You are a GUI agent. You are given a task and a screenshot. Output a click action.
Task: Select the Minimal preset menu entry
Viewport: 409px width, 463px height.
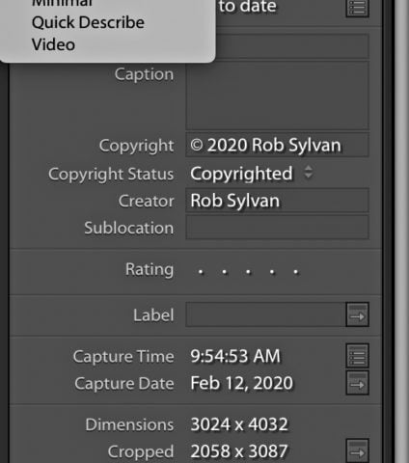[62, 3]
